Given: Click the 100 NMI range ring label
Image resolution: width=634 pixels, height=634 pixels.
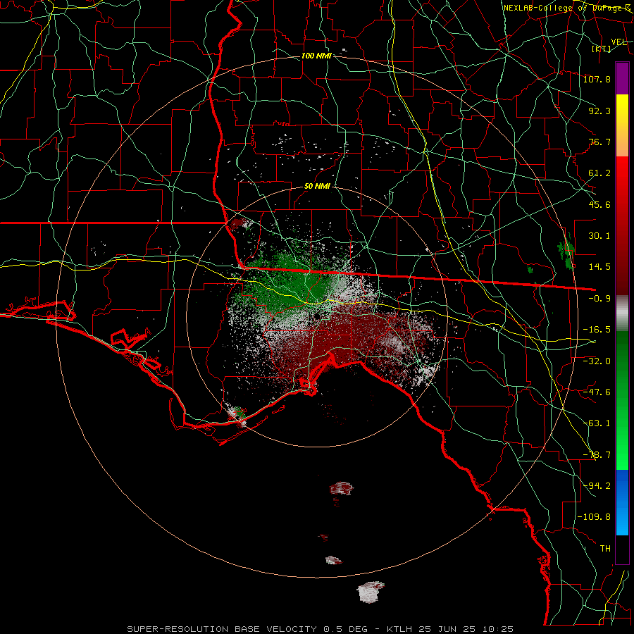Looking at the screenshot, I should [316, 56].
